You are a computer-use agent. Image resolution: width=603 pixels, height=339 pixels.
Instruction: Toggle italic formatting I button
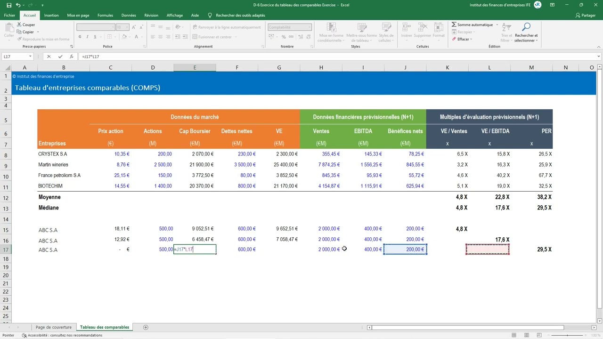(x=87, y=37)
